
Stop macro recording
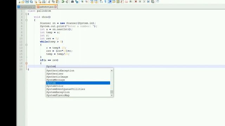click(x=140, y=1)
